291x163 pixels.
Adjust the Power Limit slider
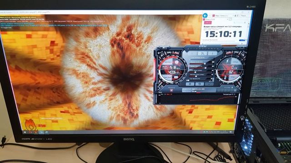(x=201, y=64)
